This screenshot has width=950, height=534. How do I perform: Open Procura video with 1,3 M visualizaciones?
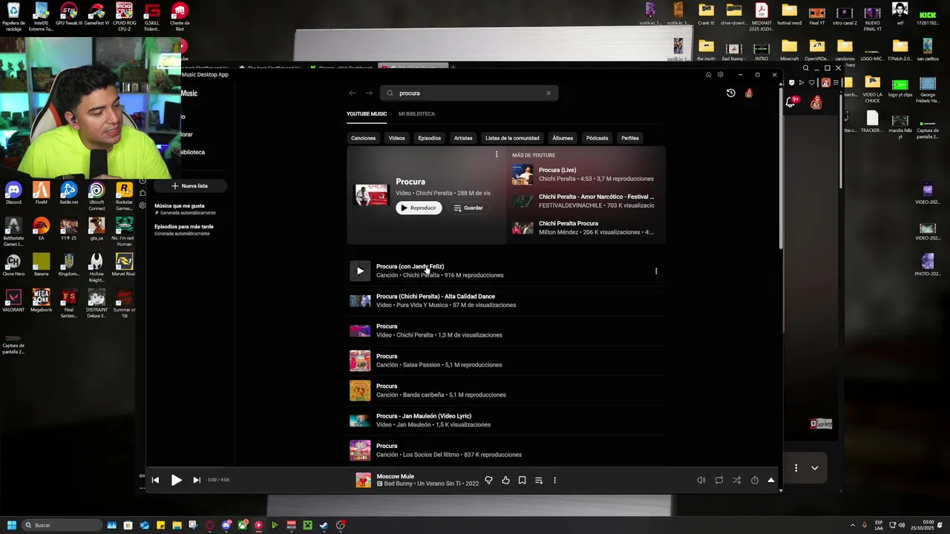coord(505,331)
